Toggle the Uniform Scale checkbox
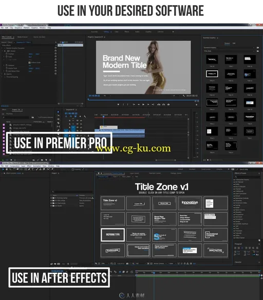Image resolution: width=263 pixels, height=300 pixels. point(29,63)
